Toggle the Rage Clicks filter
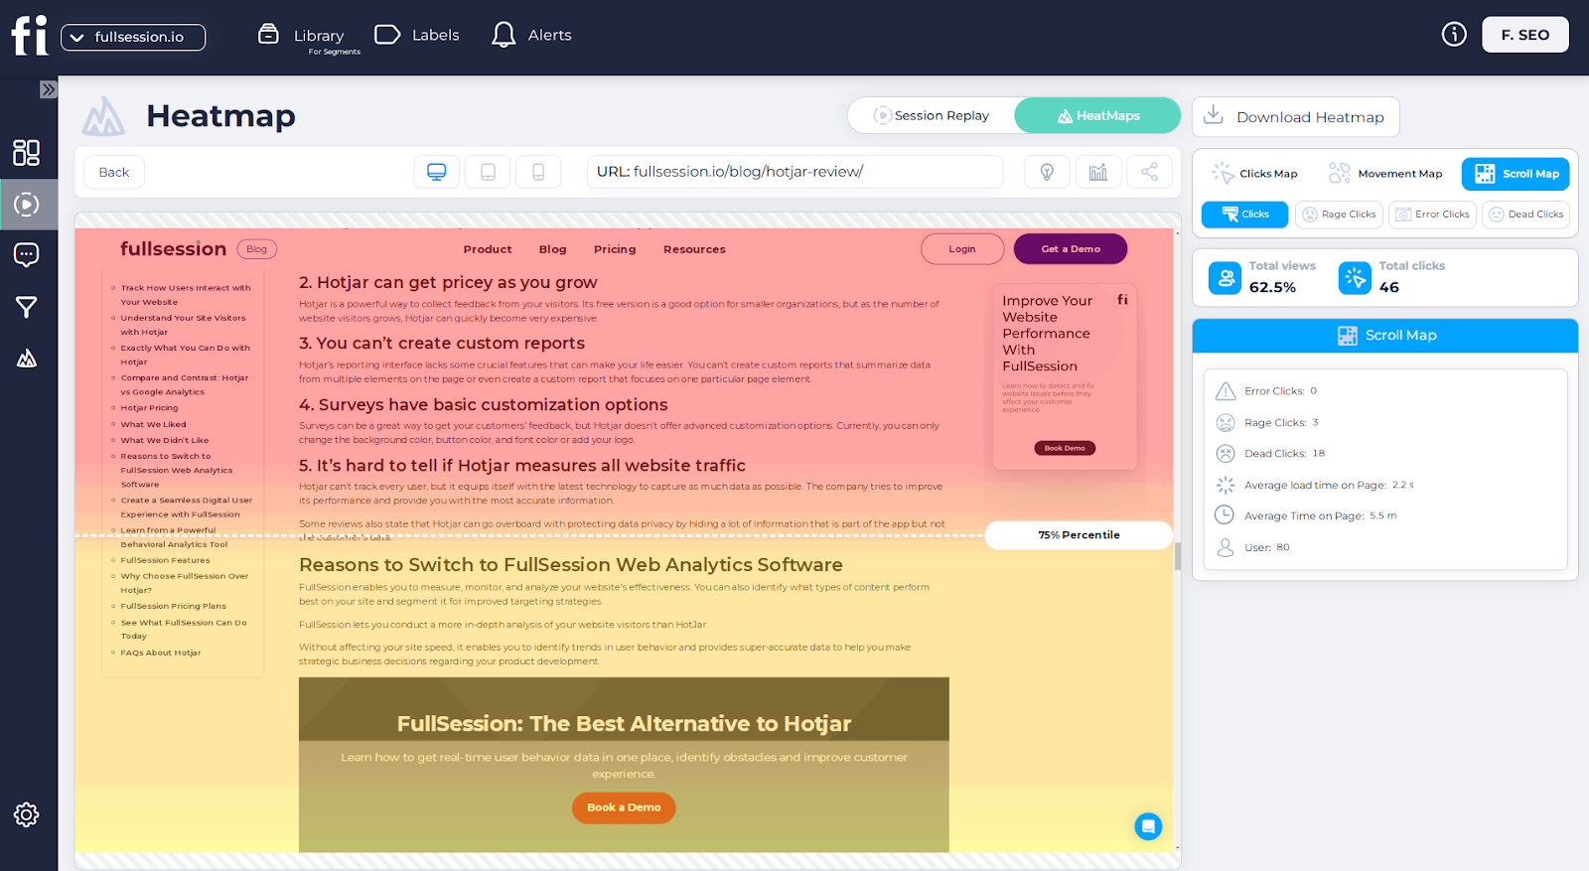 (1339, 215)
